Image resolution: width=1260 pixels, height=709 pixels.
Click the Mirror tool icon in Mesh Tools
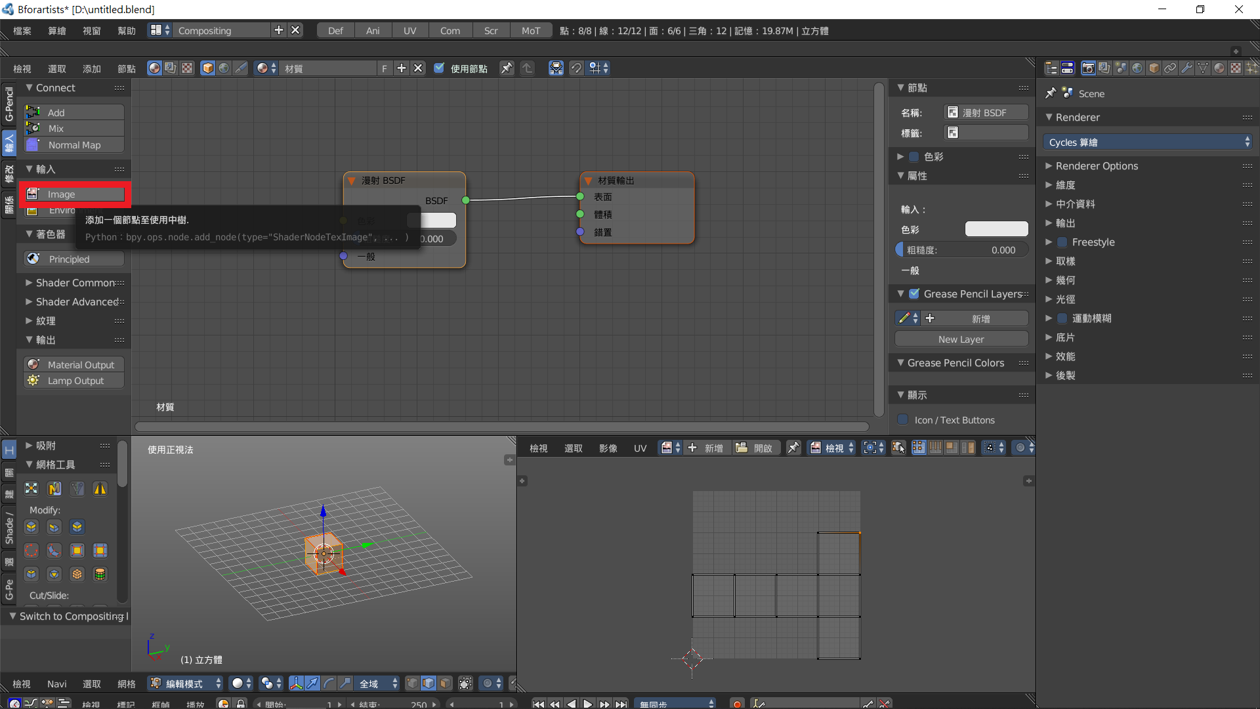click(x=100, y=489)
